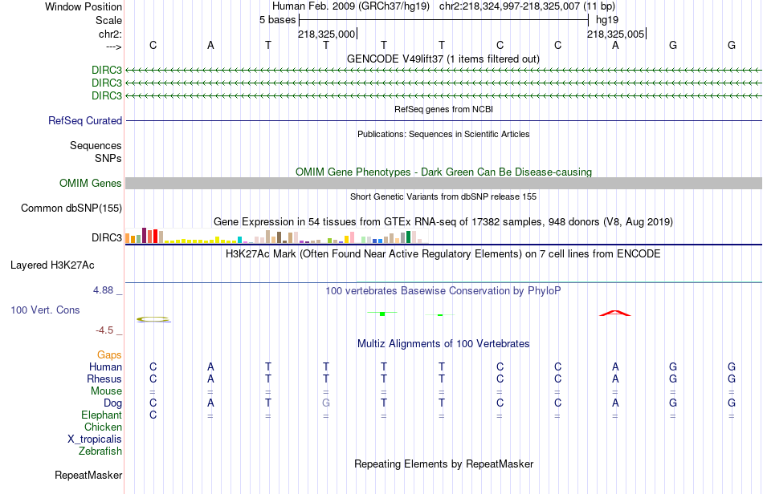Select the Rhesus species label
763x494 pixels.
coord(104,379)
